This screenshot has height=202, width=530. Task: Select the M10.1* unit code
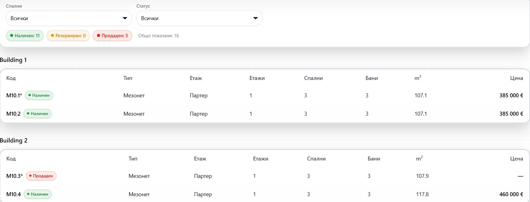pos(14,96)
